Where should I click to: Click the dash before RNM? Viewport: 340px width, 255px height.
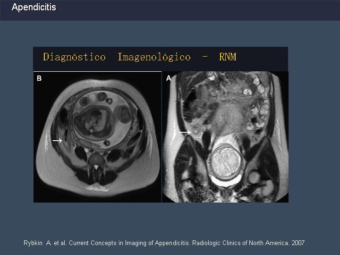(205, 57)
